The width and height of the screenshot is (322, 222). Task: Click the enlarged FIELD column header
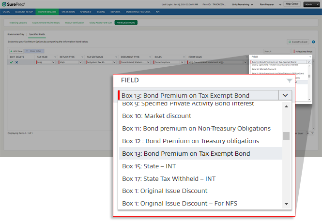point(130,80)
